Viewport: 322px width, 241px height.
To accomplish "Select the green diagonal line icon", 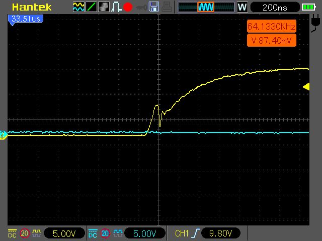I will pos(92,7).
